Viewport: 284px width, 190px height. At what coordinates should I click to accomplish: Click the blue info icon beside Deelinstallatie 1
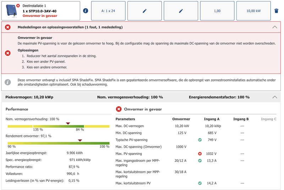[x=86, y=11]
